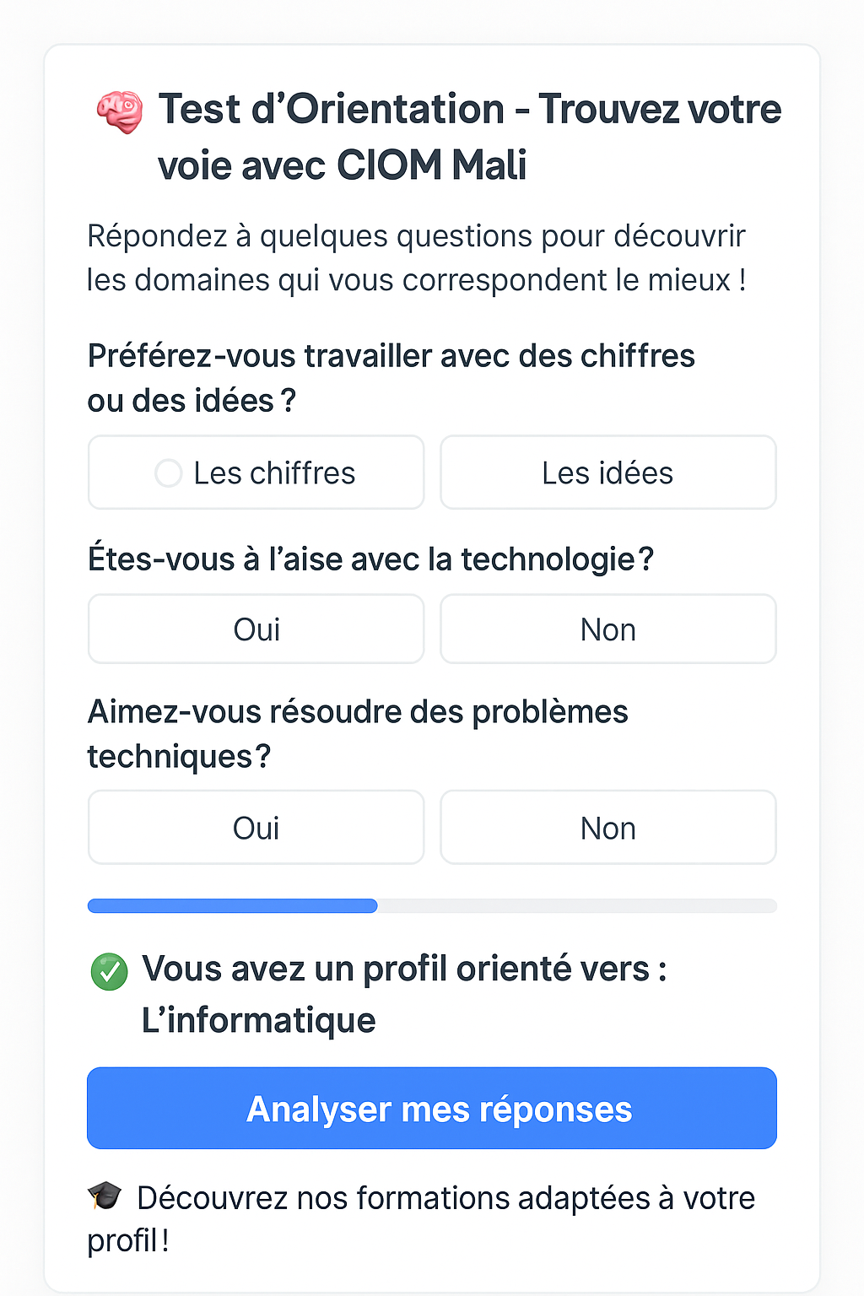Click the blue filled part of the progress bar
This screenshot has height=1296, width=864.
(232, 906)
